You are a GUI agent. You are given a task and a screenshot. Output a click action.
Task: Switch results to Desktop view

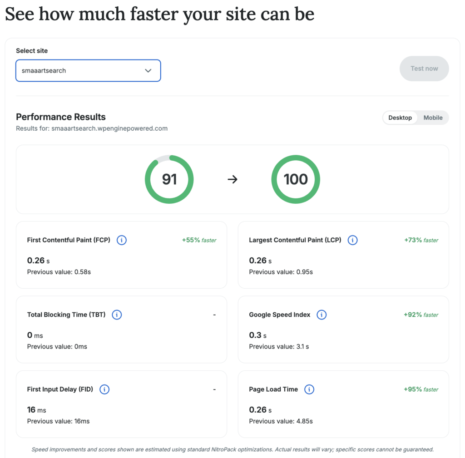400,118
